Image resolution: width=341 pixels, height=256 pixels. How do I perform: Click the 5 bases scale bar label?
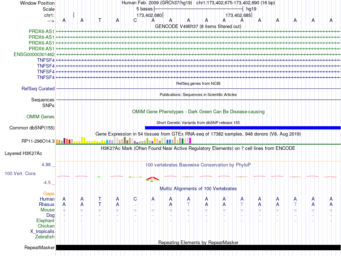[144, 9]
